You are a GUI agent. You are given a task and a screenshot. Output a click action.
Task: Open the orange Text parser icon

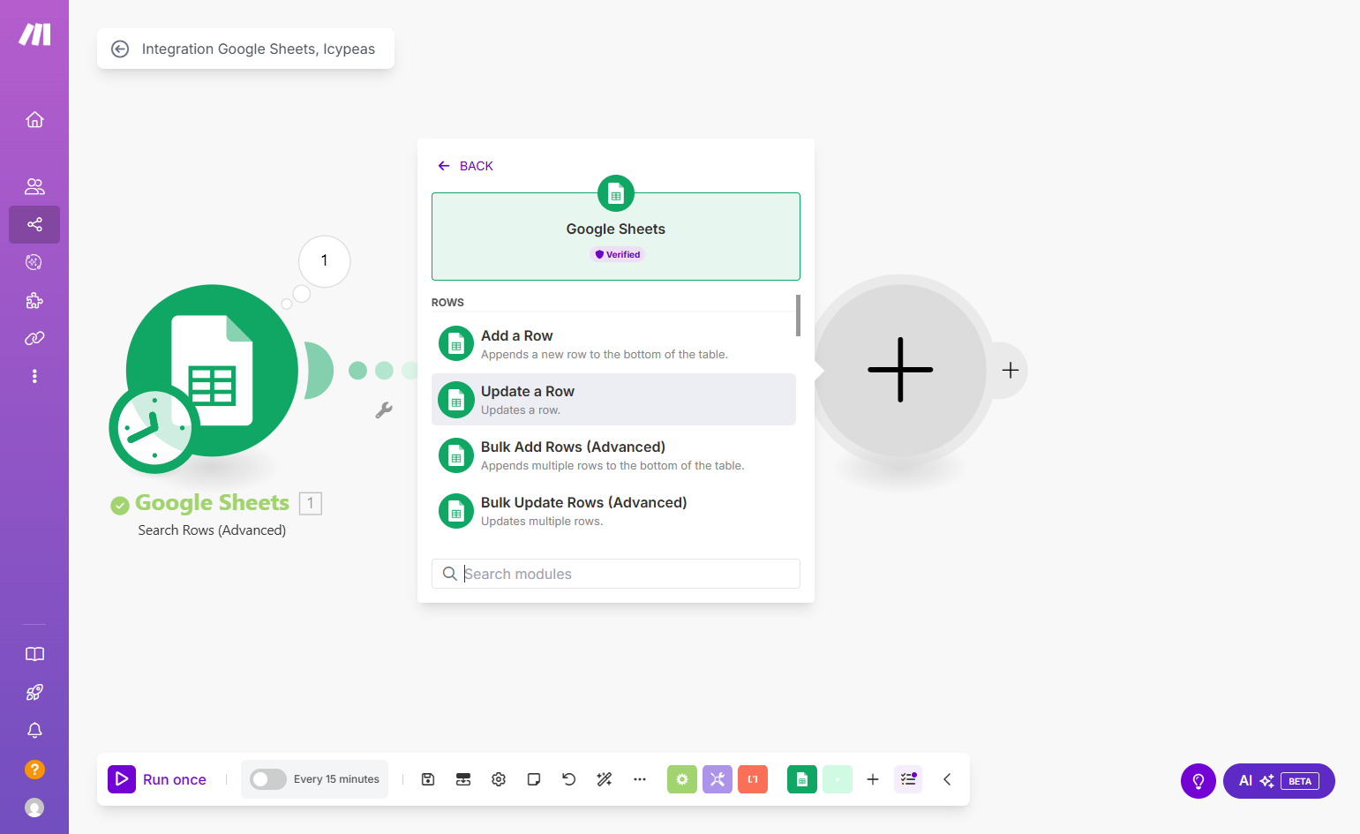point(753,779)
